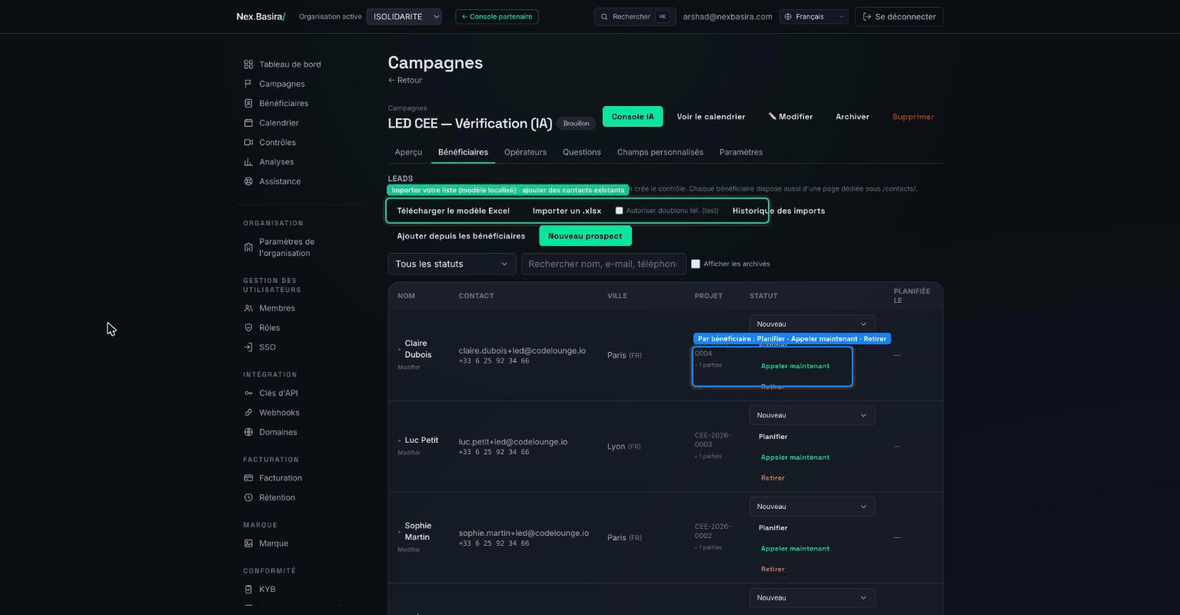Check Afficher les archivés checkbox
Viewport: 1180px width, 615px height.
696,264
